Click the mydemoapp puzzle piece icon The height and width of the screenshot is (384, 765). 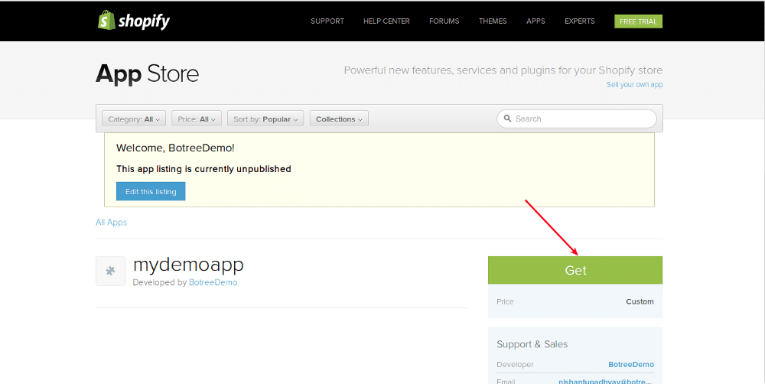coord(111,271)
